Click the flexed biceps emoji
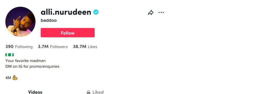265x94 pixels. (x=15, y=78)
